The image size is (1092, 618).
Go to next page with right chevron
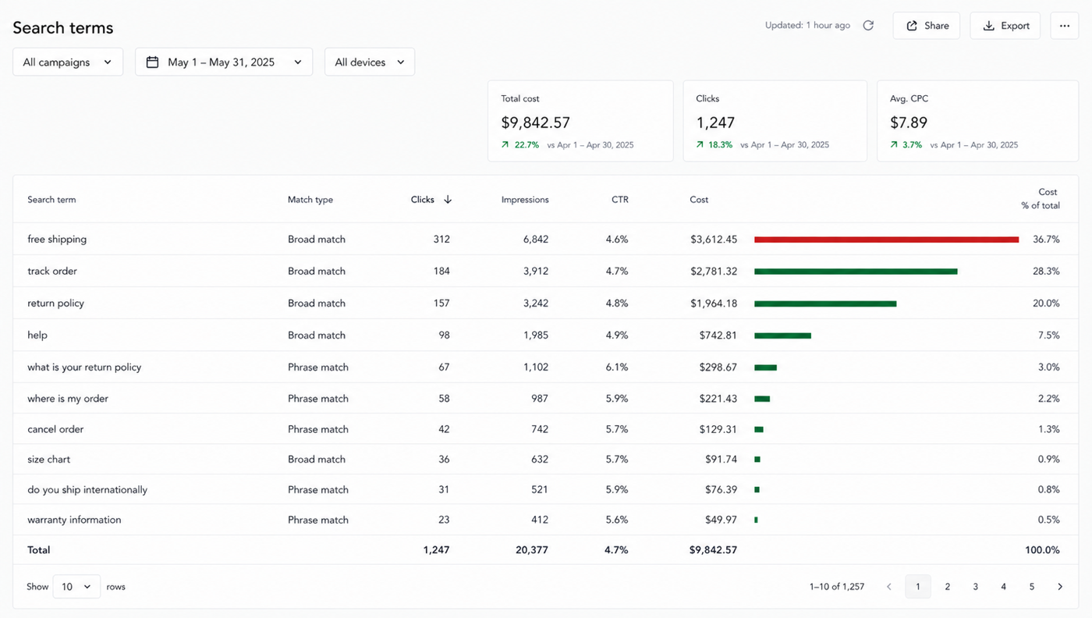point(1060,587)
